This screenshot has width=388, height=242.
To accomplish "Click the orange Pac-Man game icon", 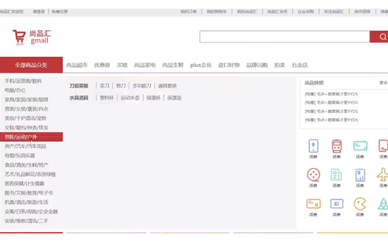I will pos(359,204).
